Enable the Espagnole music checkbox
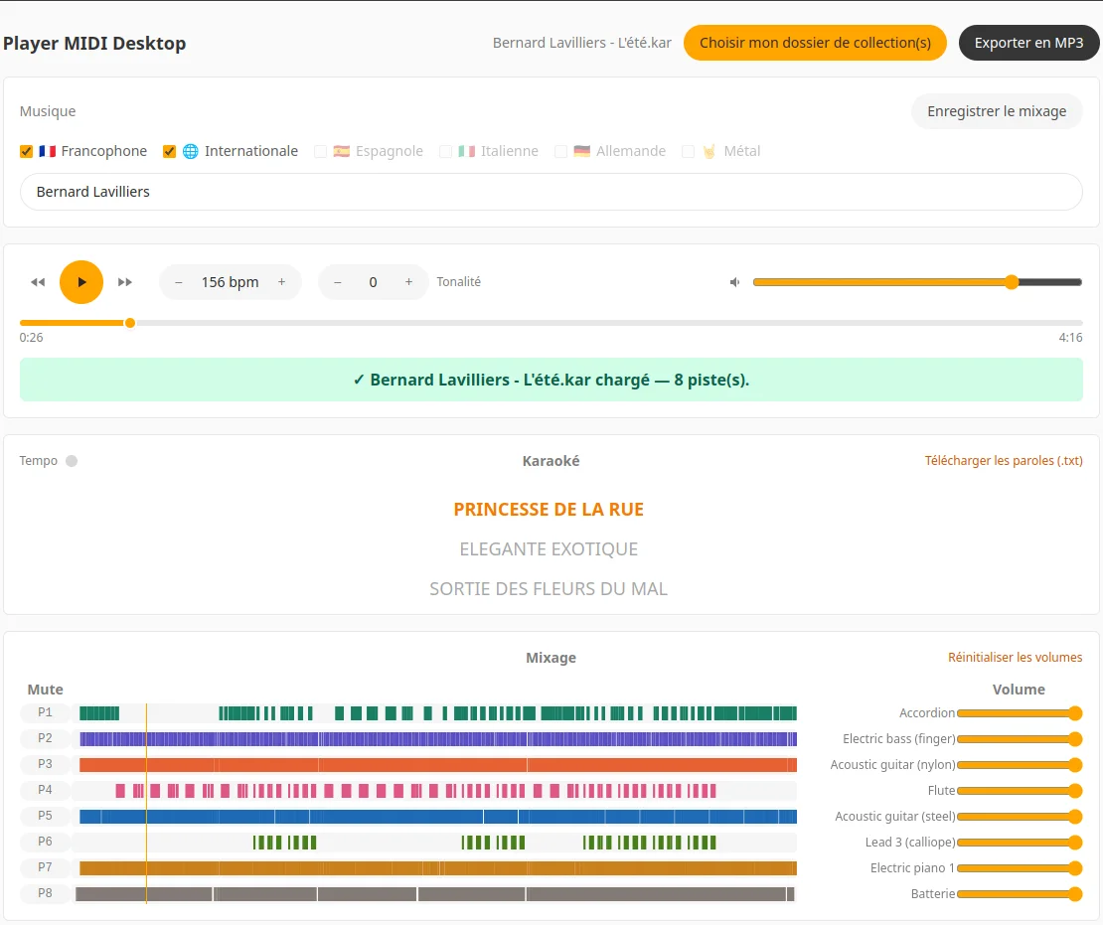 point(320,151)
